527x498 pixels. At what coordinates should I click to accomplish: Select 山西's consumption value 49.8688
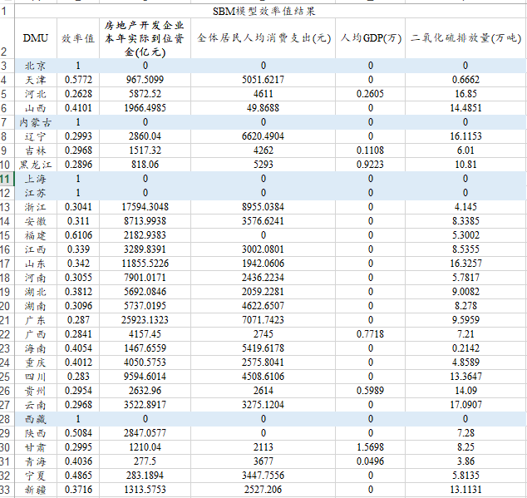tap(264, 108)
